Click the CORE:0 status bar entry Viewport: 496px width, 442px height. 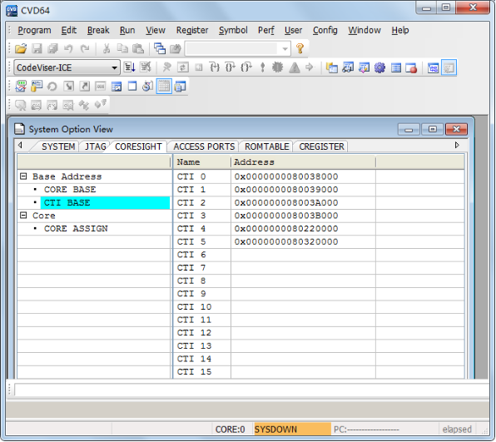pos(230,430)
